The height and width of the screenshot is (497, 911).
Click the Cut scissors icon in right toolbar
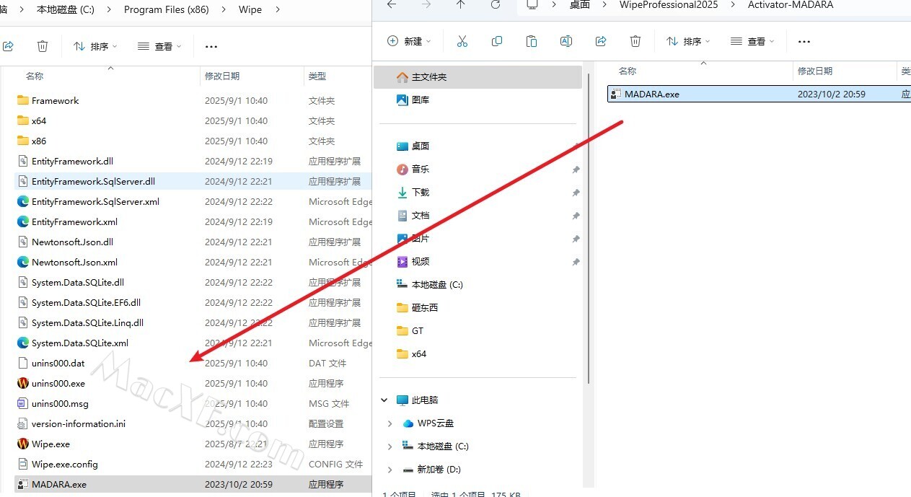point(462,41)
